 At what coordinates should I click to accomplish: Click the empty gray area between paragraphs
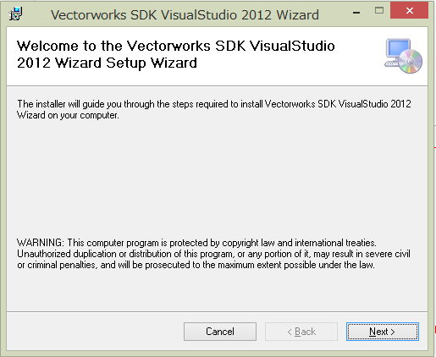coord(217,178)
